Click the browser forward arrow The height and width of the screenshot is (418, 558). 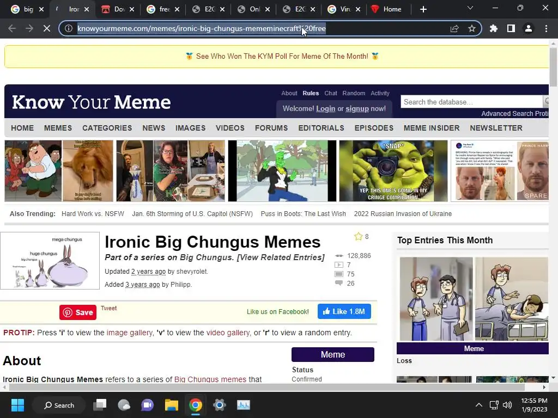tap(29, 28)
